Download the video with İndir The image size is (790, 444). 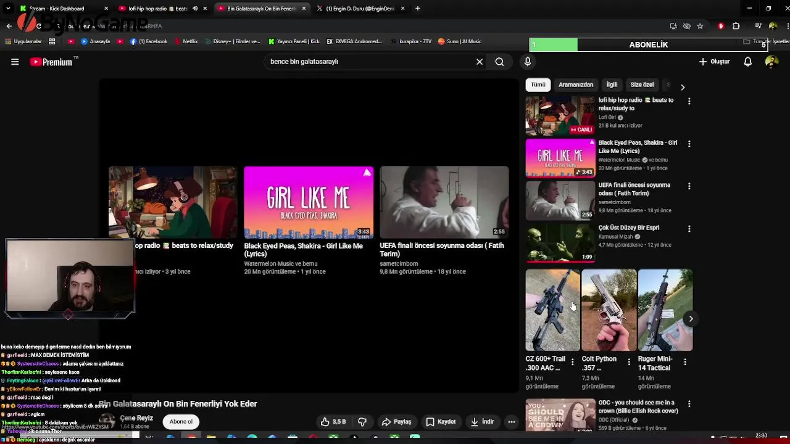(482, 422)
